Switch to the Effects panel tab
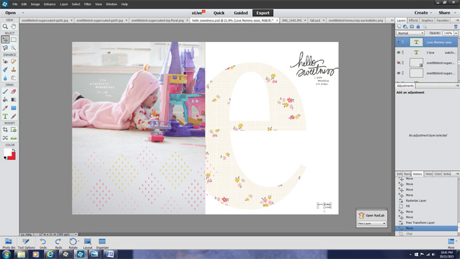This screenshot has height=259, width=460. point(413,20)
